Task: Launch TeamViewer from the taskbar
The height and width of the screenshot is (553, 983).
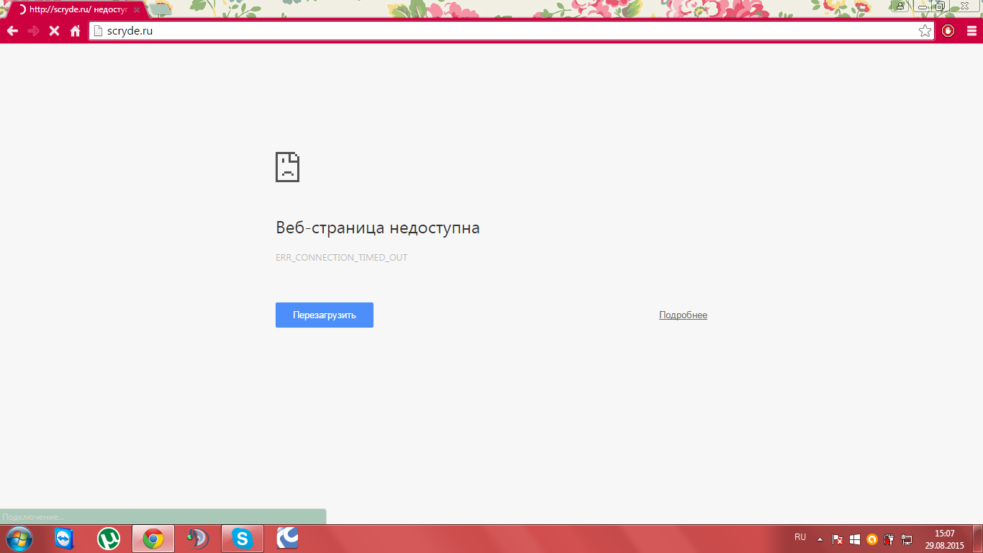Action: click(65, 539)
